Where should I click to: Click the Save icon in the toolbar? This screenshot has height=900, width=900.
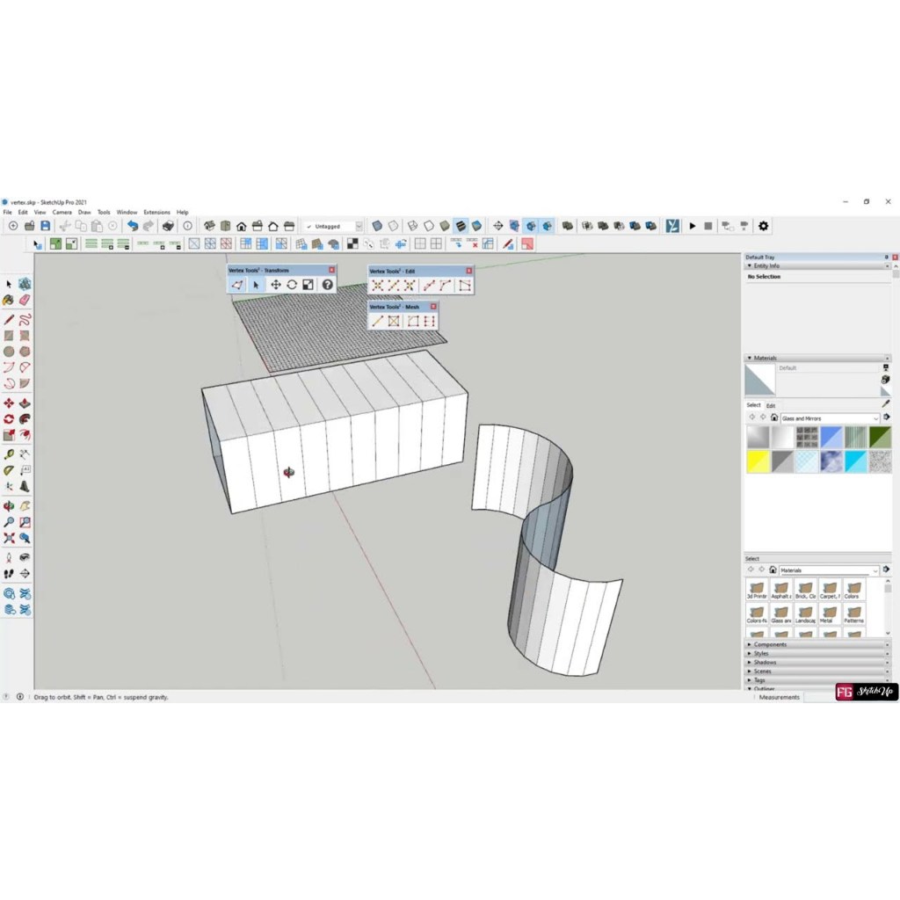pos(46,226)
